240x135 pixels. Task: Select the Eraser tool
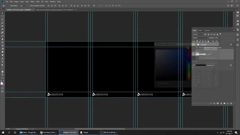tap(2, 45)
